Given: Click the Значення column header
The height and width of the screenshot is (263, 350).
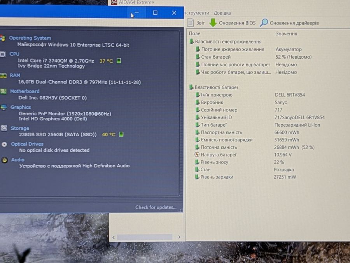Looking at the screenshot, I should (287, 34).
